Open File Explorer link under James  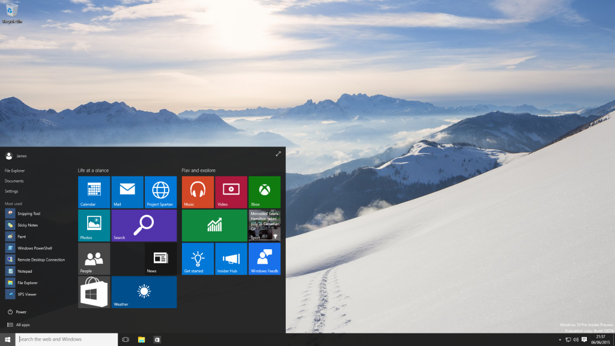pos(14,171)
